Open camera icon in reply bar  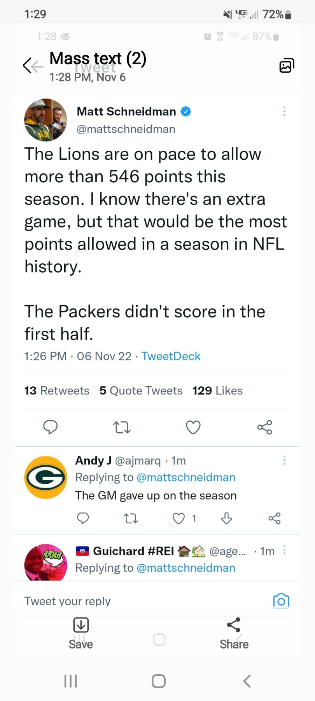coord(281,601)
